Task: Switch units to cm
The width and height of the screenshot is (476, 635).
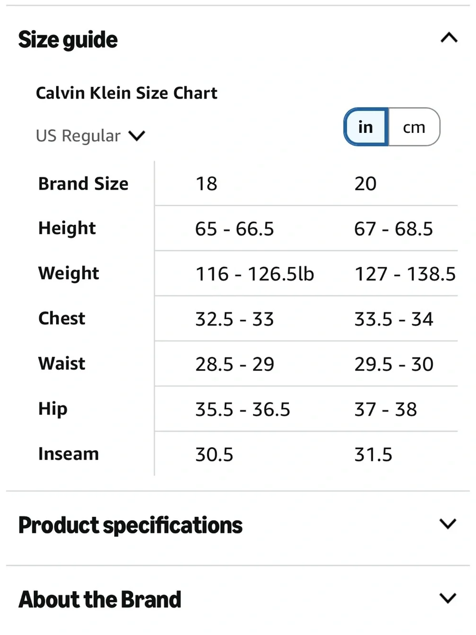Action: pos(414,127)
